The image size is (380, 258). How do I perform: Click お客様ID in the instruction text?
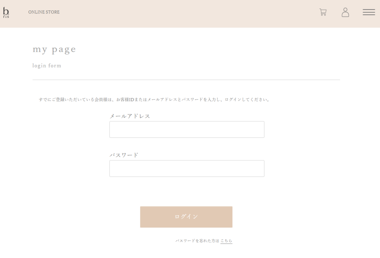click(125, 99)
